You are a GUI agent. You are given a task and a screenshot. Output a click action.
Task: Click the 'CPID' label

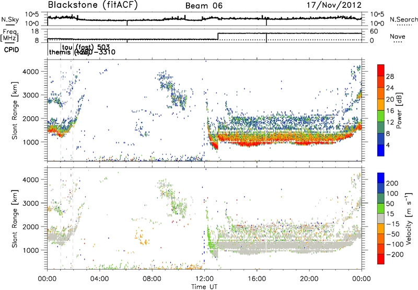(11, 50)
